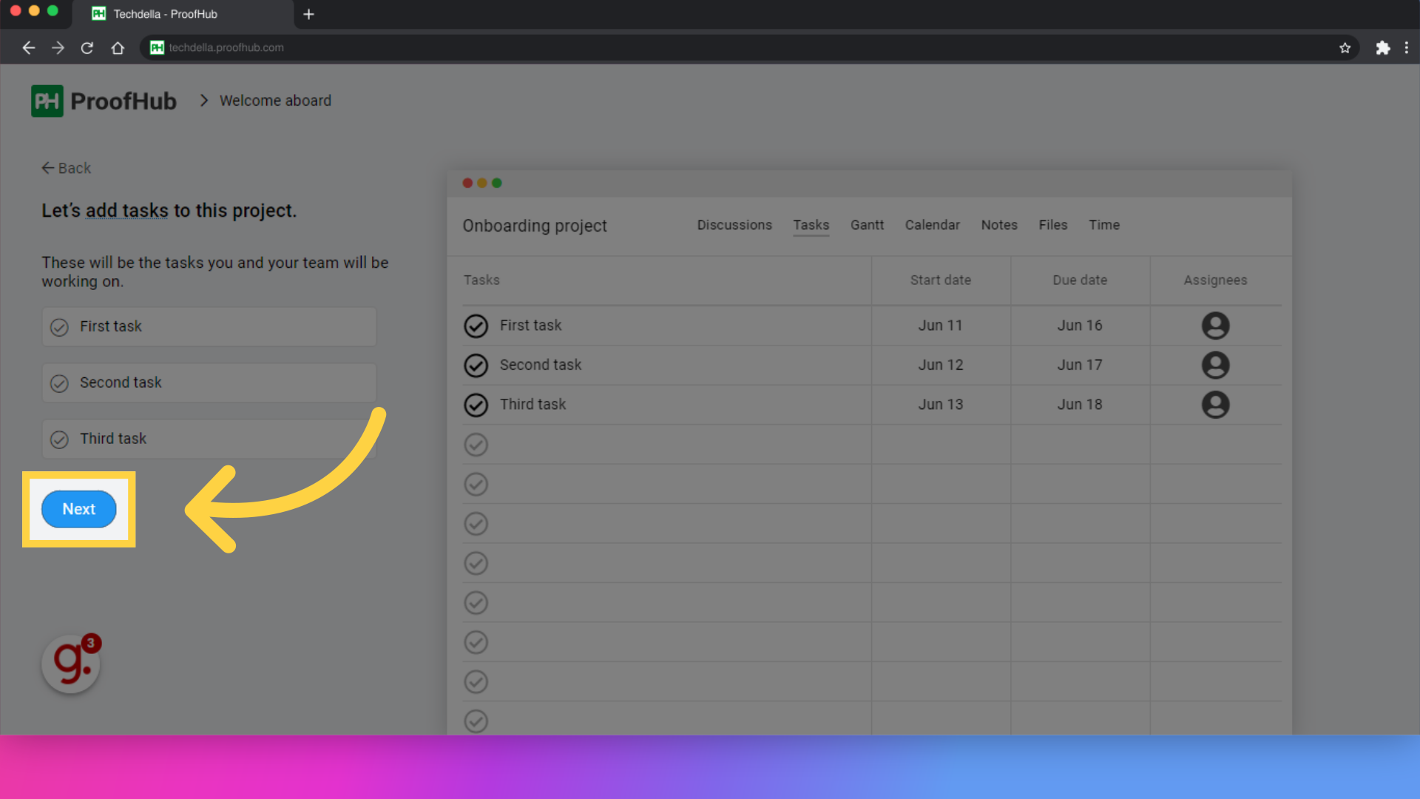
Task: Click the Grammarly extension icon
Action: (70, 664)
